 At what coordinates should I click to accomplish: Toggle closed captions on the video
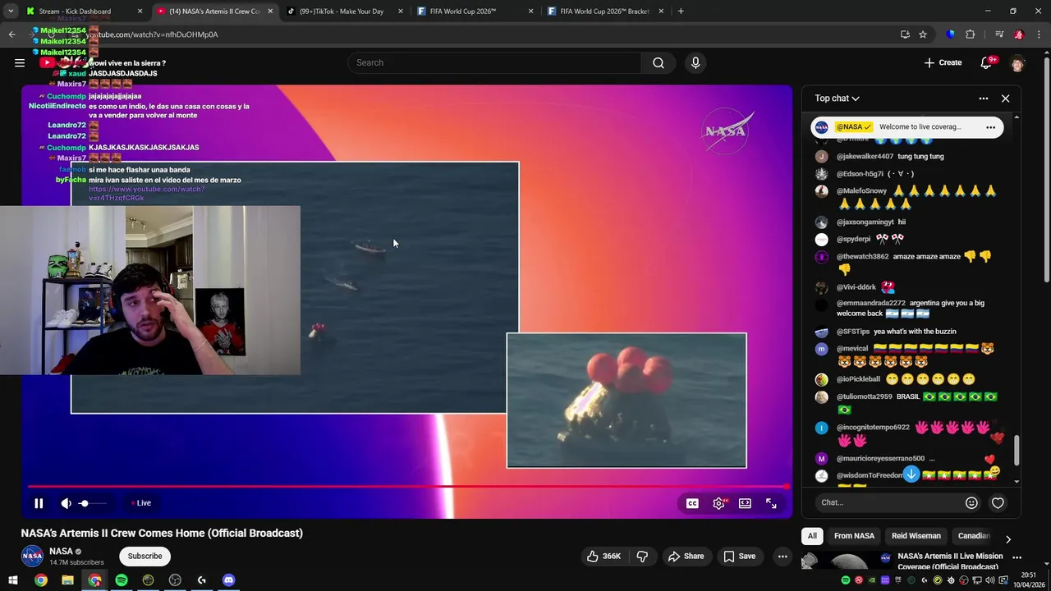click(692, 503)
